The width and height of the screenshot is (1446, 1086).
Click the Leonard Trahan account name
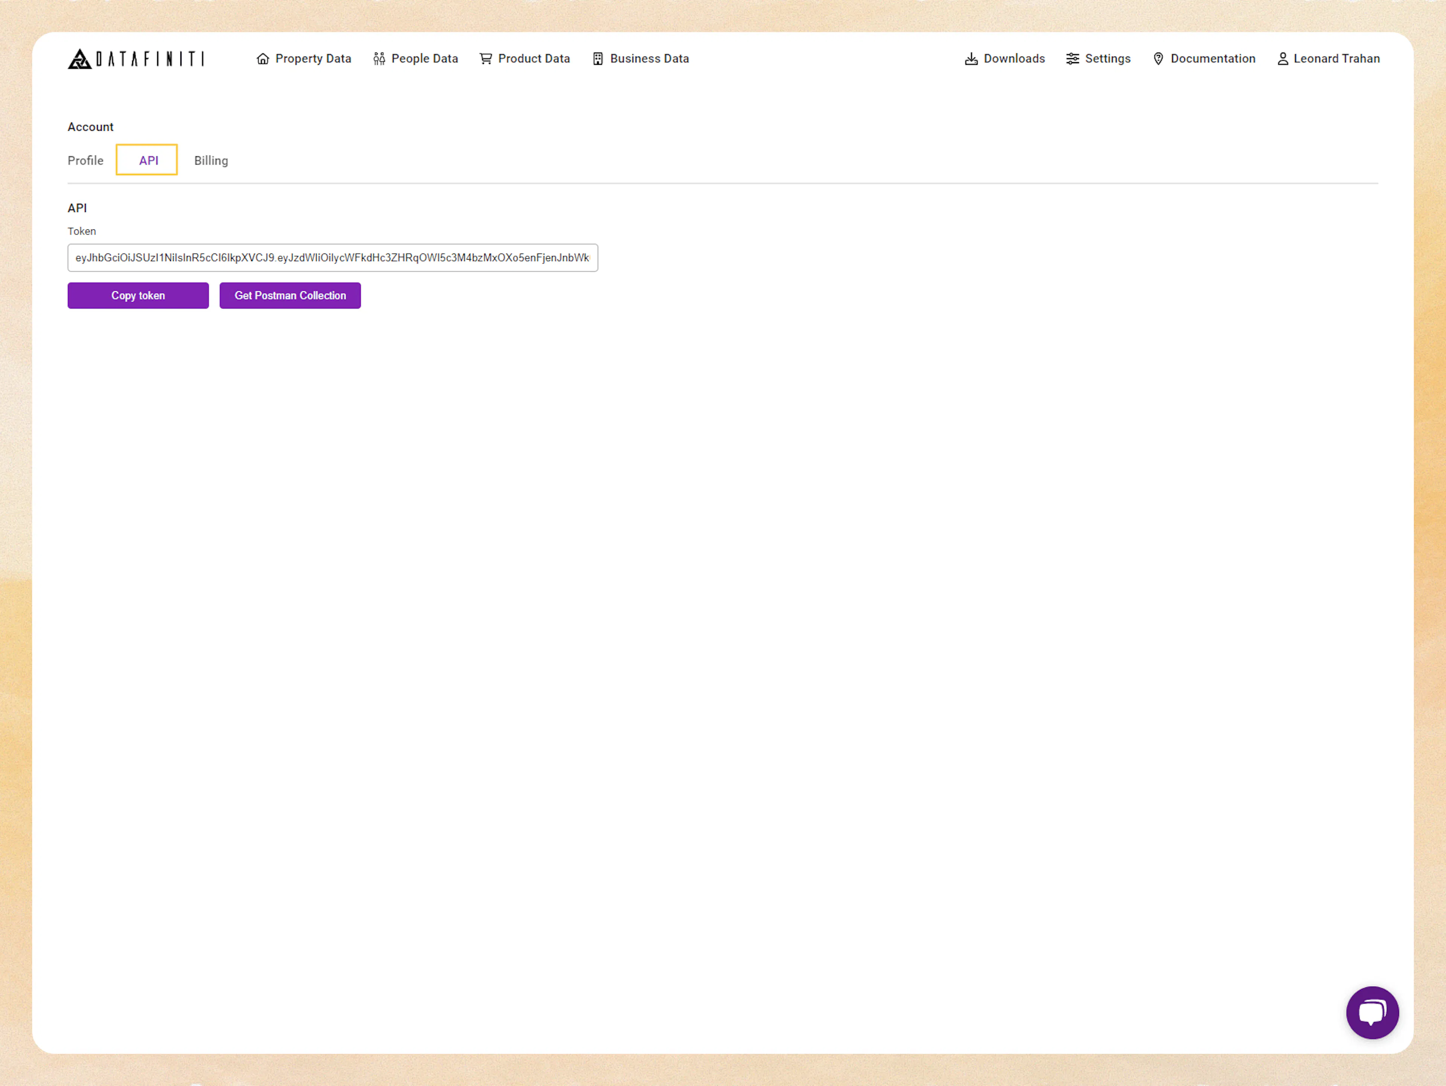1337,59
